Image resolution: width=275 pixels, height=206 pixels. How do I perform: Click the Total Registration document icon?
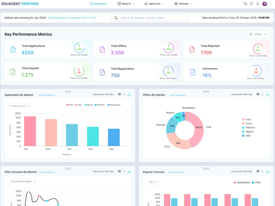click(102, 72)
